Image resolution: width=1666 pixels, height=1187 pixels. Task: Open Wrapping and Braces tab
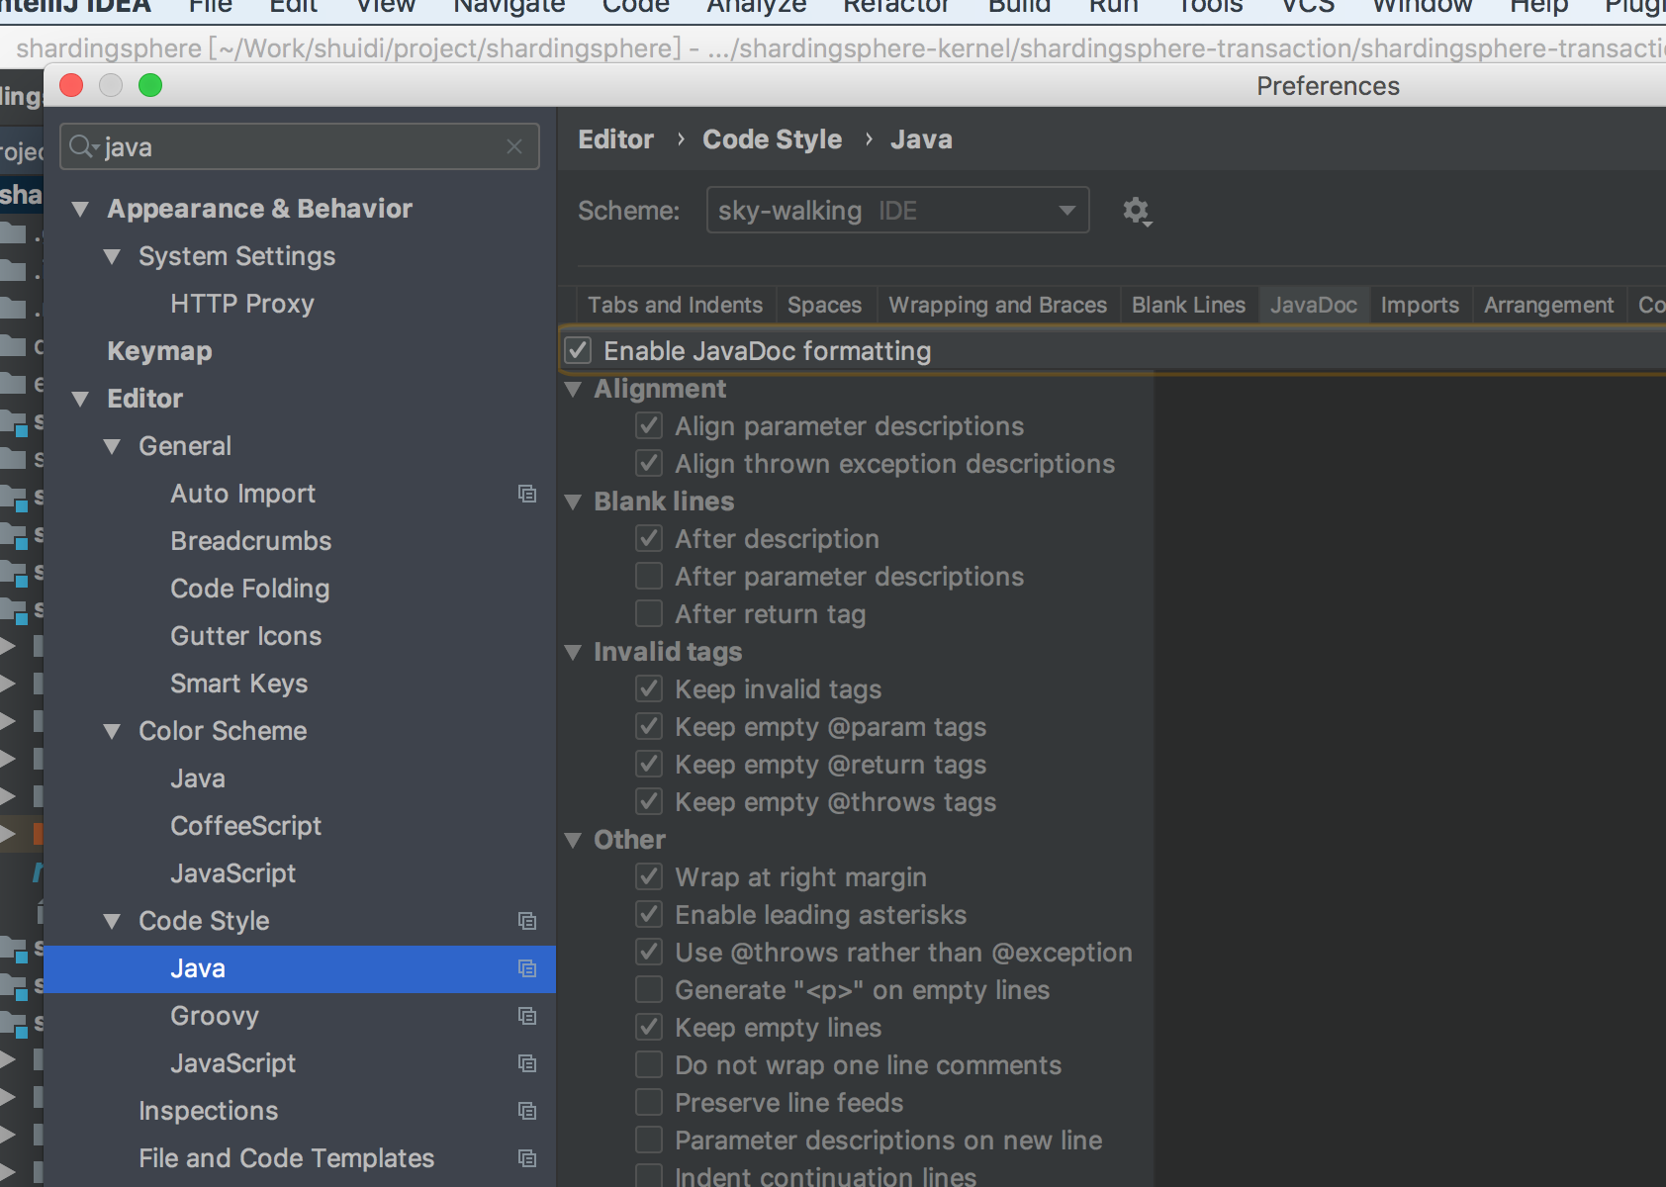(998, 305)
